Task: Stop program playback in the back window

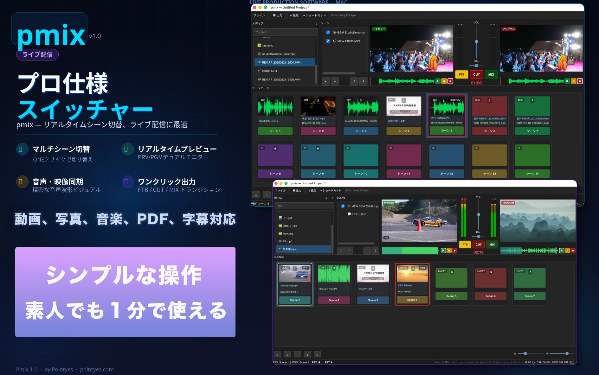Action: (x=580, y=81)
